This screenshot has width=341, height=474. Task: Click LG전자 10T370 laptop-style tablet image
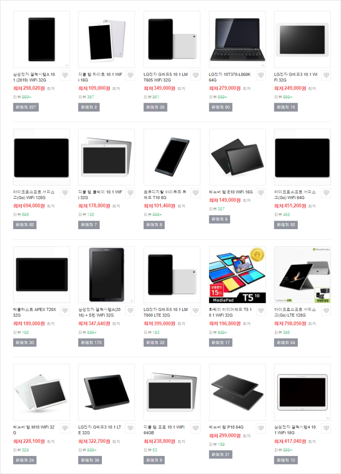tap(237, 40)
